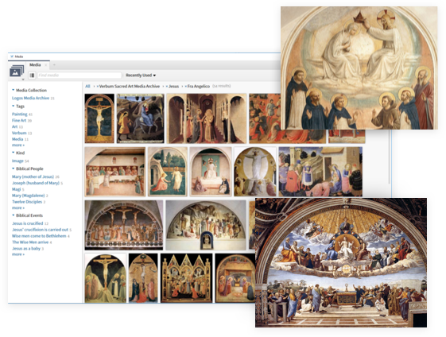The width and height of the screenshot is (446, 337).
Task: Open the bottom-row crucifixion with saints thumbnail
Action: click(105, 278)
